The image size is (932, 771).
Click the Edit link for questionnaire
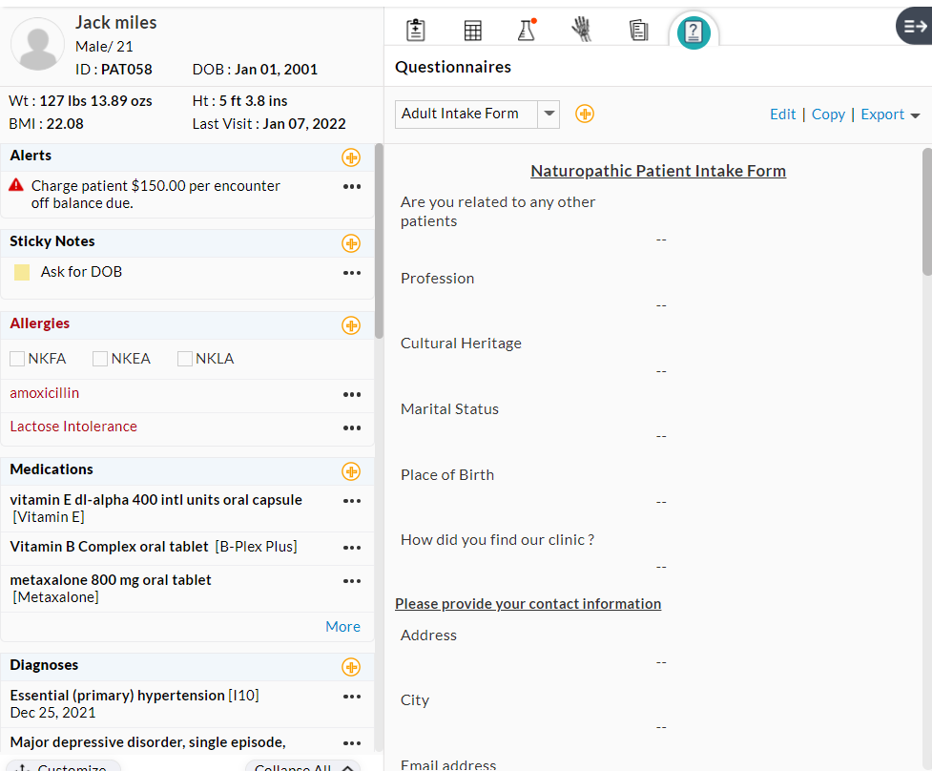point(782,115)
